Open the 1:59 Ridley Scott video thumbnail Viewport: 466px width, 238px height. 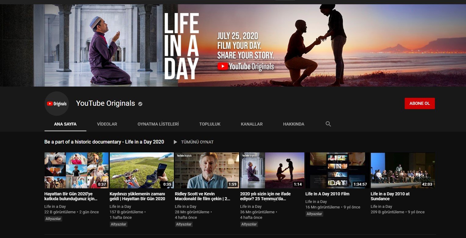[207, 170]
